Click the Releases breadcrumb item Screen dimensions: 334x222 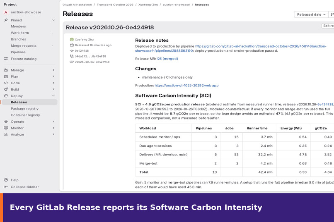pyautogui.click(x=202, y=5)
